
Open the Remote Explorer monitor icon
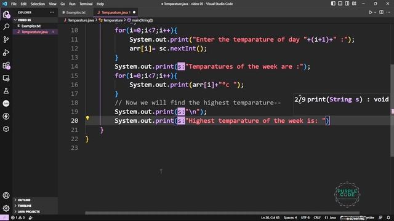click(x=6, y=78)
